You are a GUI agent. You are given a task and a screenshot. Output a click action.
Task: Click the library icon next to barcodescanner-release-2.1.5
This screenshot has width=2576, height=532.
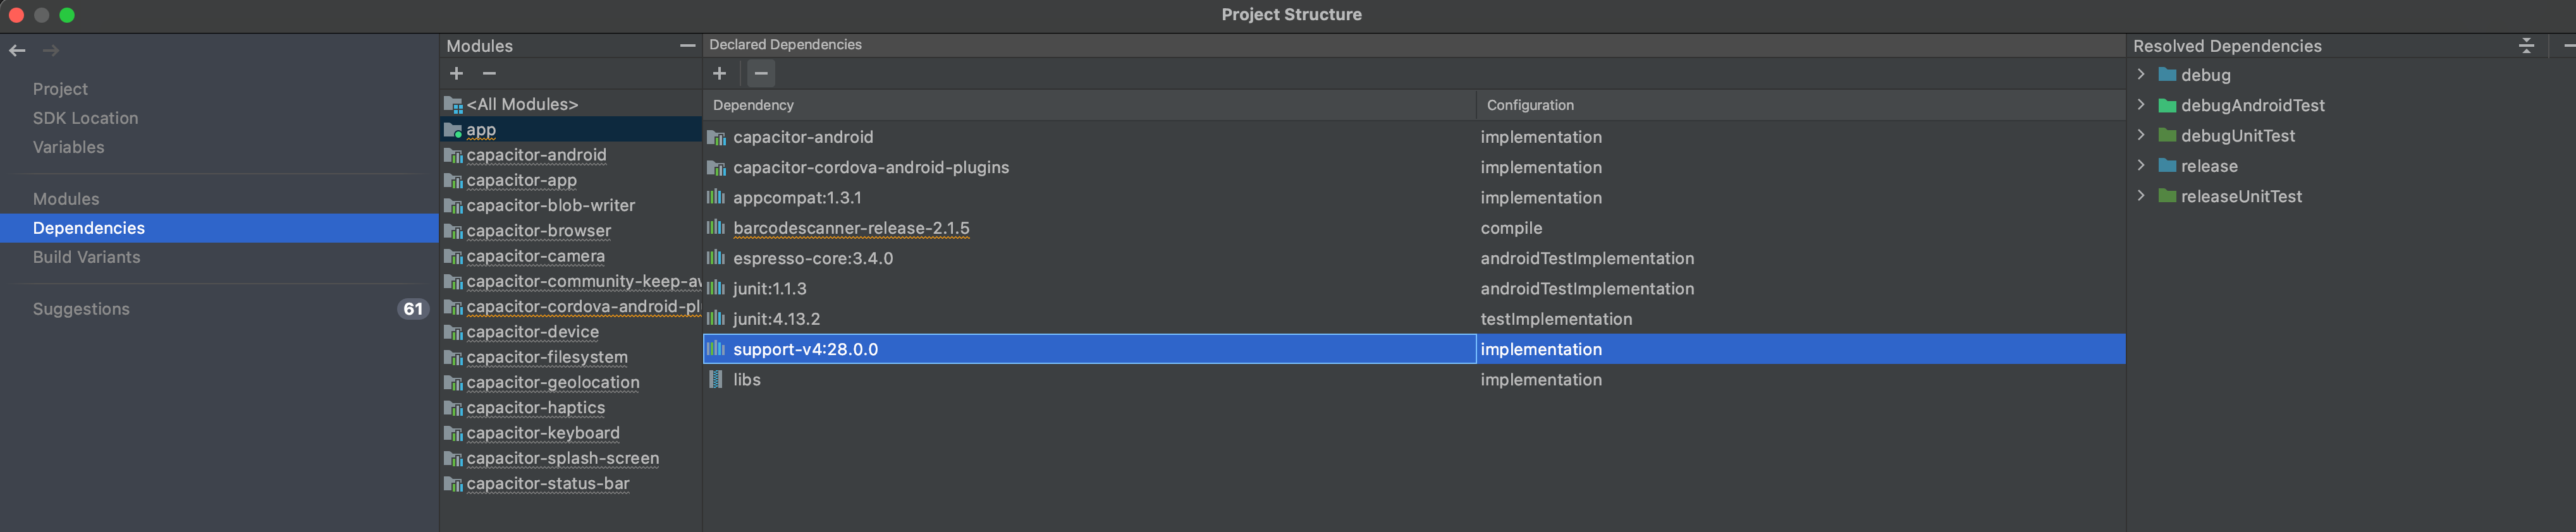[x=716, y=228]
